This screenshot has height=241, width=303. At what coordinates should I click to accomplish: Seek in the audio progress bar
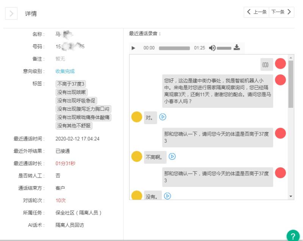point(174,48)
